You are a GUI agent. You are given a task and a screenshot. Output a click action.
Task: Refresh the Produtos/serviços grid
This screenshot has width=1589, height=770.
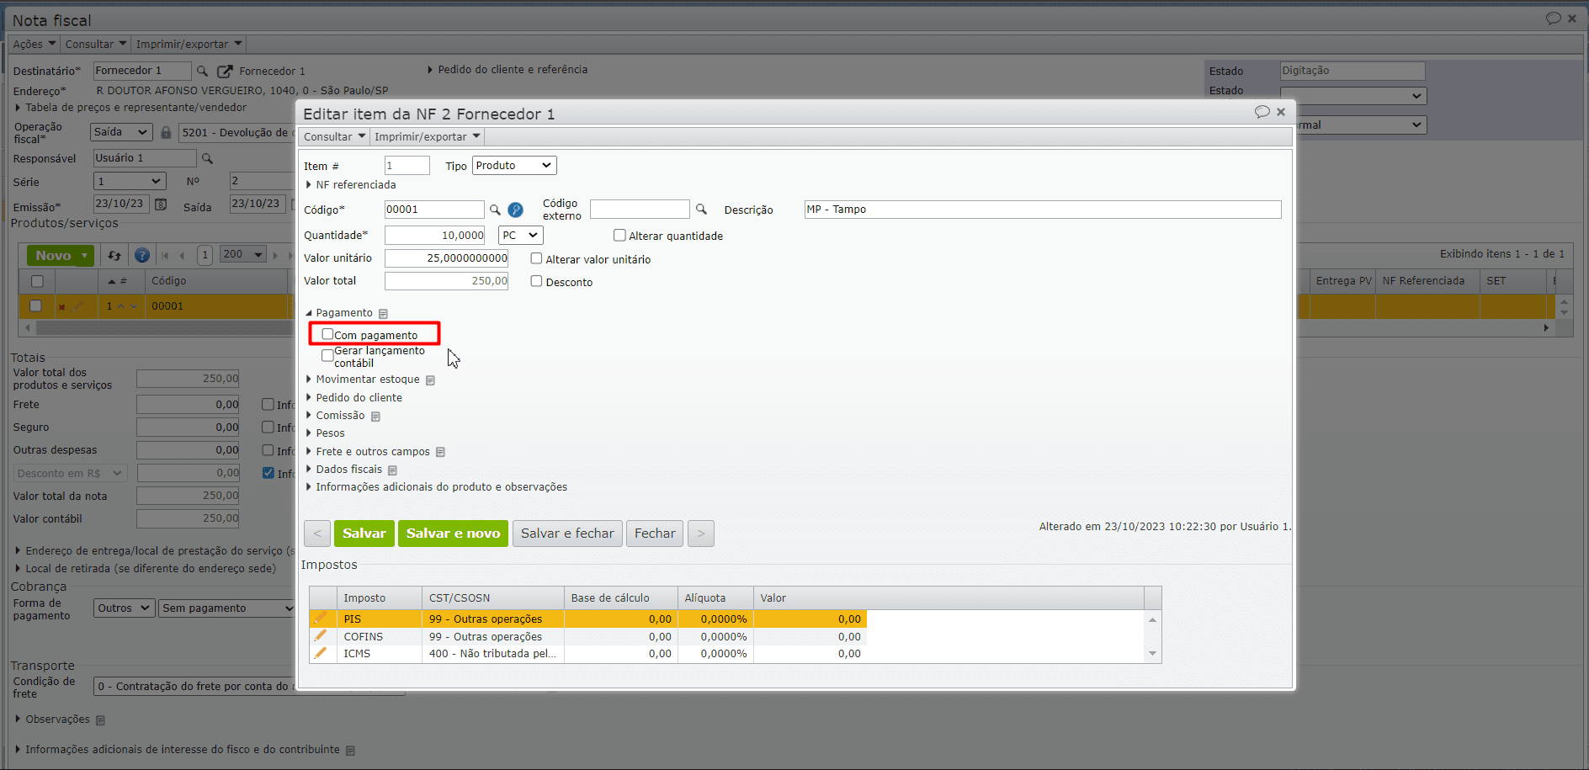[x=114, y=256]
